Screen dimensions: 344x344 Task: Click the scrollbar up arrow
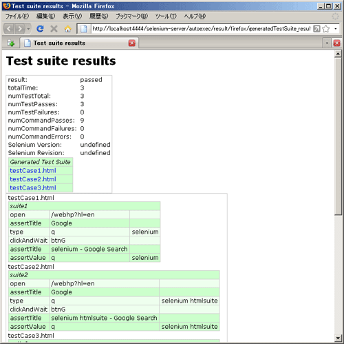338,54
